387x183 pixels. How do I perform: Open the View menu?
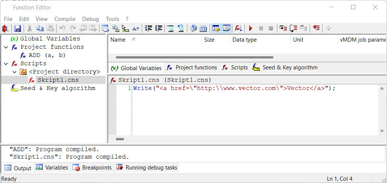pyautogui.click(x=41, y=19)
